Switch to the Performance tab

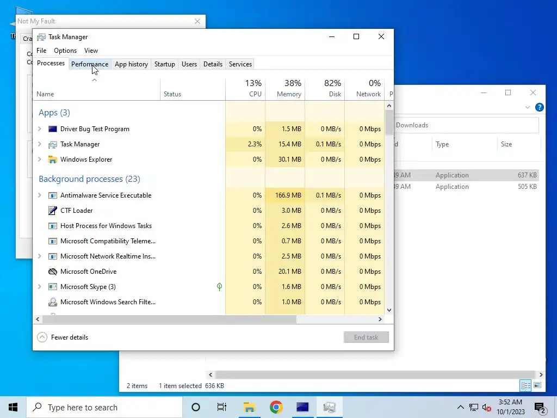(90, 64)
